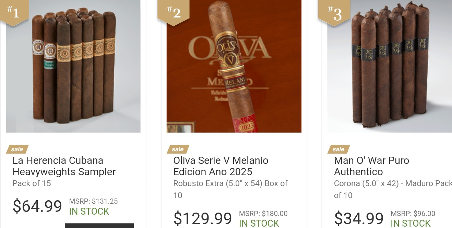Click the dark button below $64.99 price
The image size is (452, 228).
tap(99, 226)
